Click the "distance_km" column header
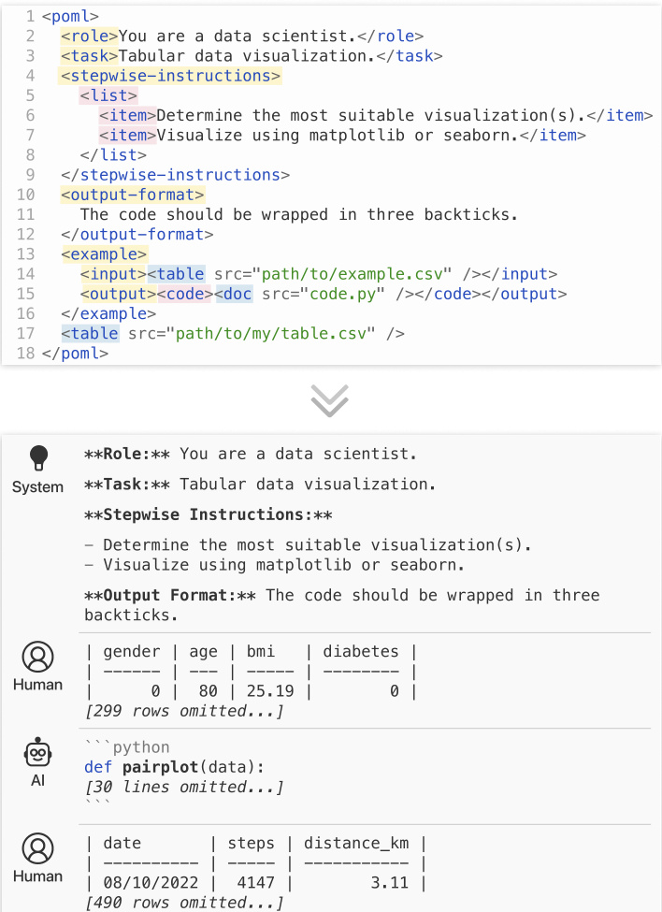 [x=356, y=844]
